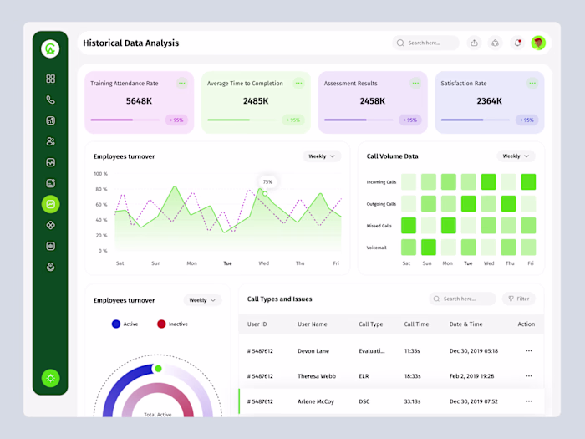The height and width of the screenshot is (439, 585).
Task: Click the Historical Data Analysis title
Action: point(131,43)
